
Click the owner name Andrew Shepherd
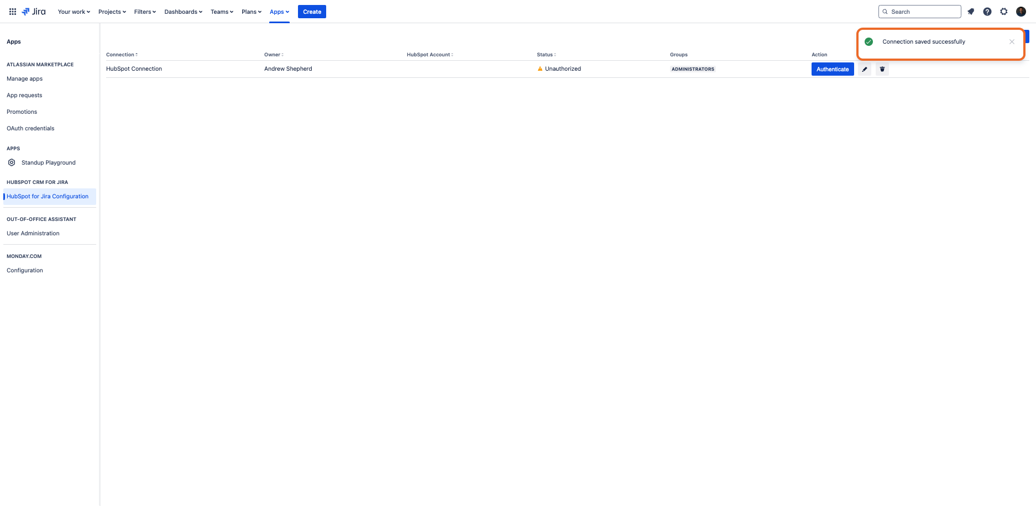(x=288, y=69)
